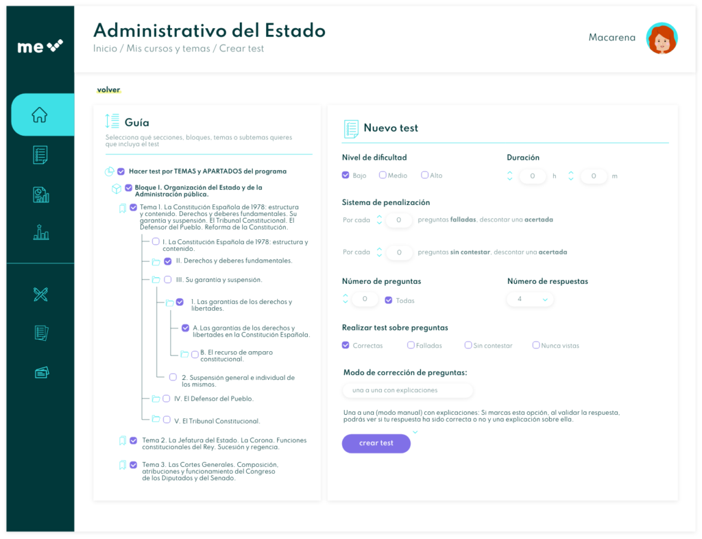Uncheck II. Derechos y deberes fundamentales
This screenshot has width=702, height=539.
[167, 261]
